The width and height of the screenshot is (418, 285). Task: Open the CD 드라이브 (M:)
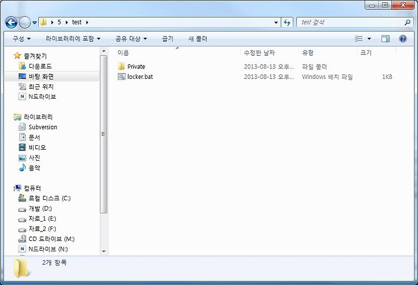coord(52,239)
